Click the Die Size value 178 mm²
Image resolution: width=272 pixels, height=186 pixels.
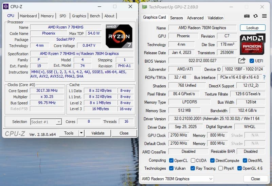click(227, 44)
